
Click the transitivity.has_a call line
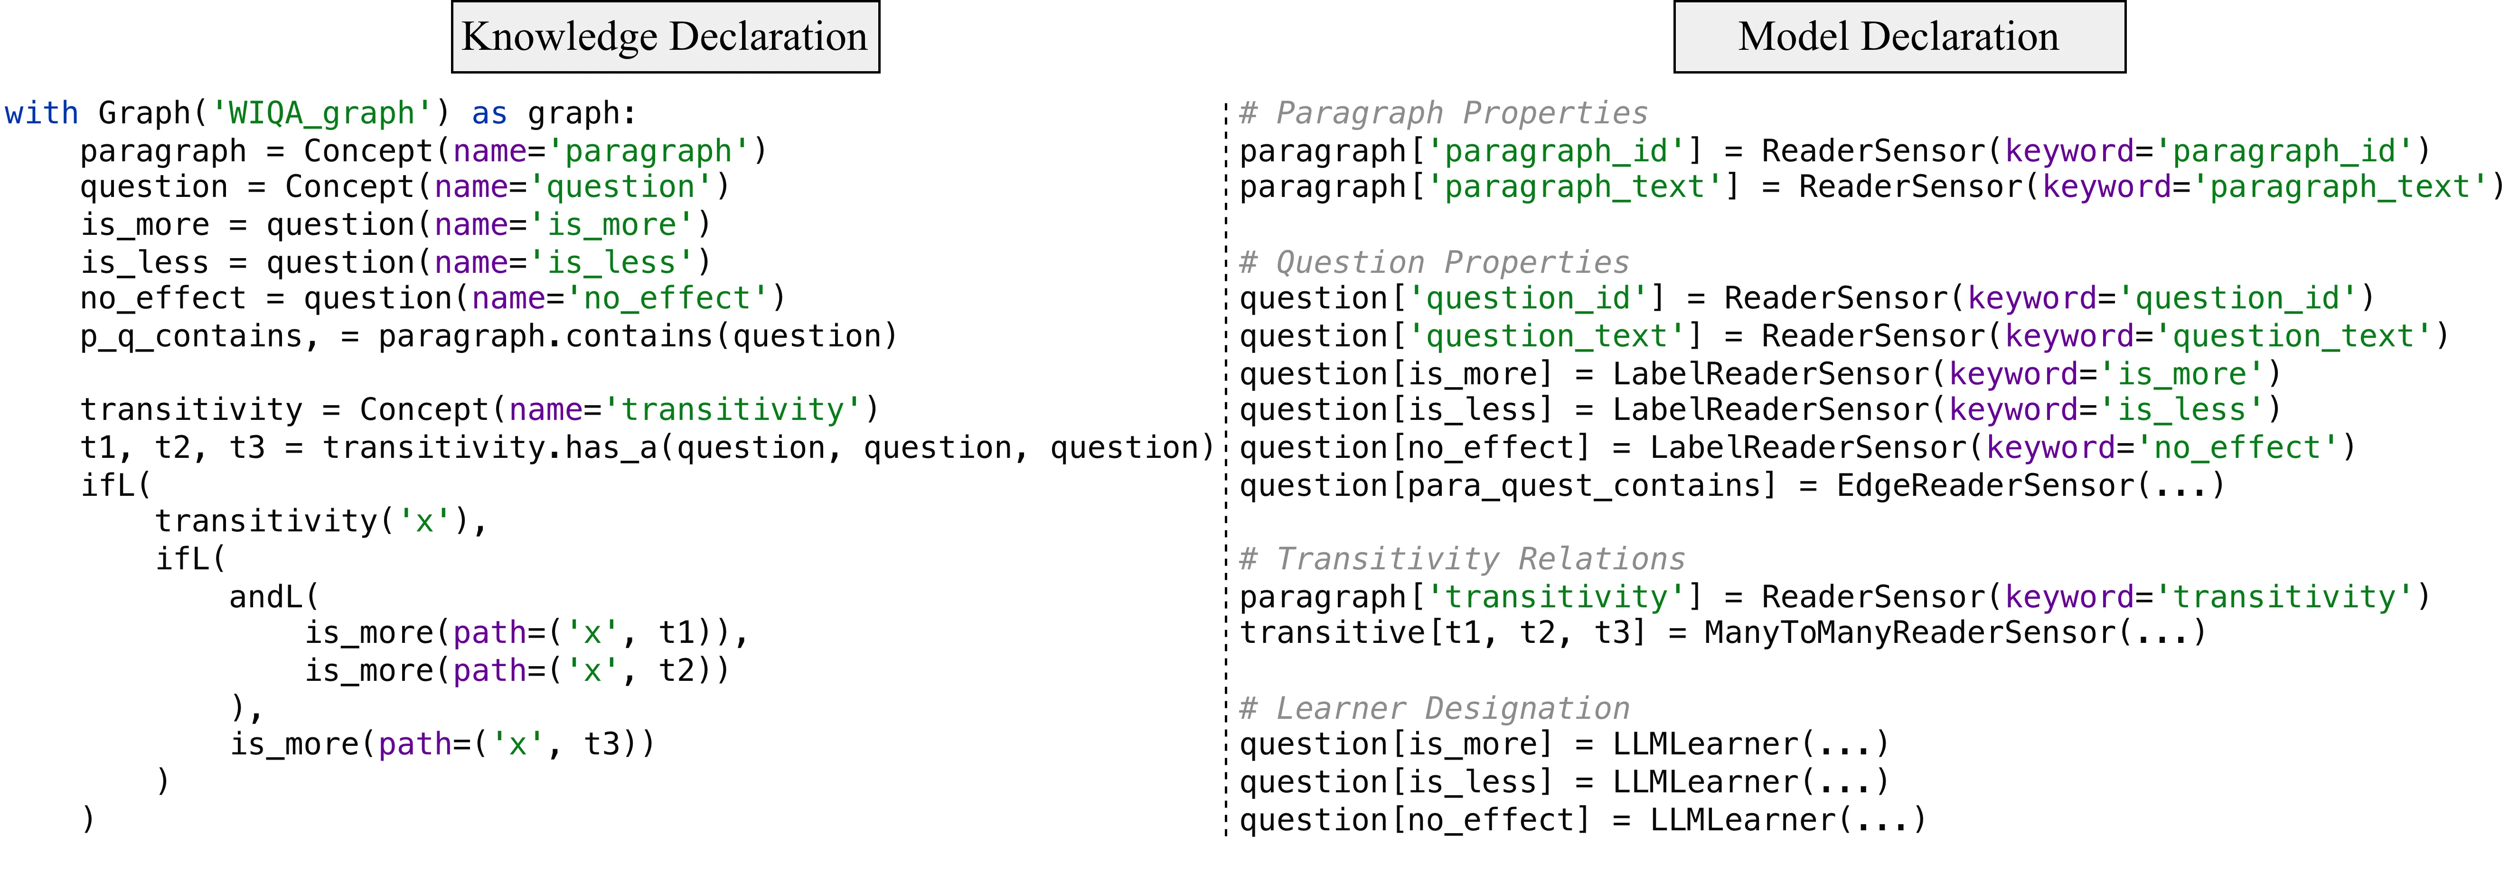647,448
